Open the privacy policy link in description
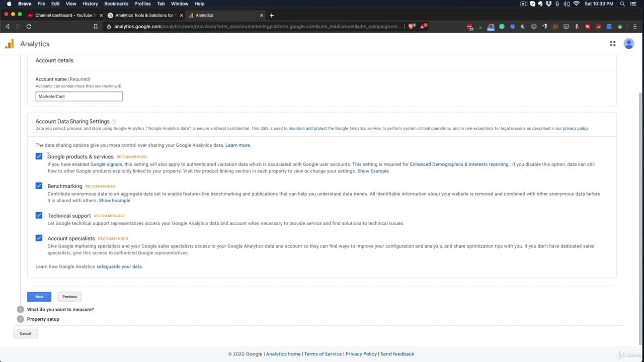This screenshot has width=644, height=362. (x=575, y=128)
